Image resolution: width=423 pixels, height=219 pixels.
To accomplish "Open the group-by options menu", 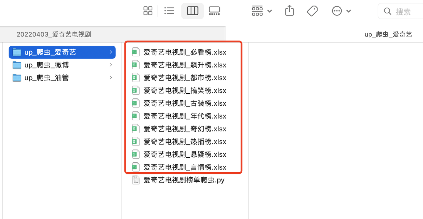I will (x=262, y=11).
